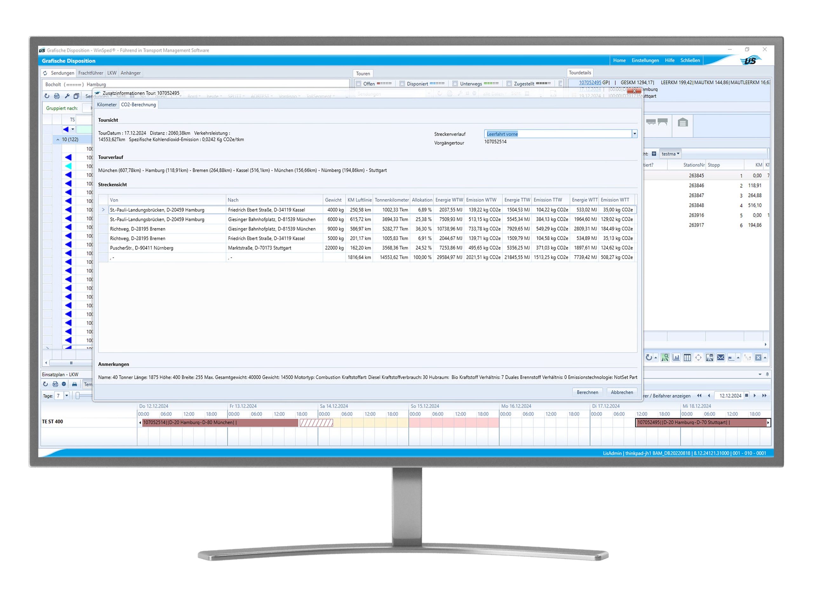
Task: Click the X delete icon in Tourdetails toolbar
Action: point(759,358)
